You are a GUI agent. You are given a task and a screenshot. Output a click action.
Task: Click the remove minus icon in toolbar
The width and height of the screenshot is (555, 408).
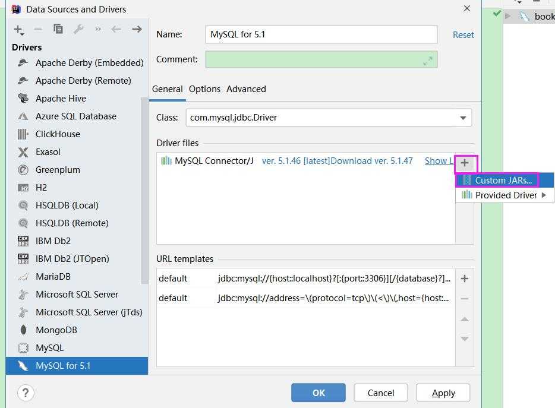[38, 29]
